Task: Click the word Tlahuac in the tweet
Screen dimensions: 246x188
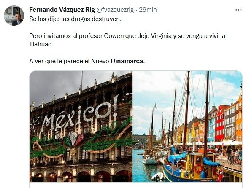Action: click(x=40, y=44)
